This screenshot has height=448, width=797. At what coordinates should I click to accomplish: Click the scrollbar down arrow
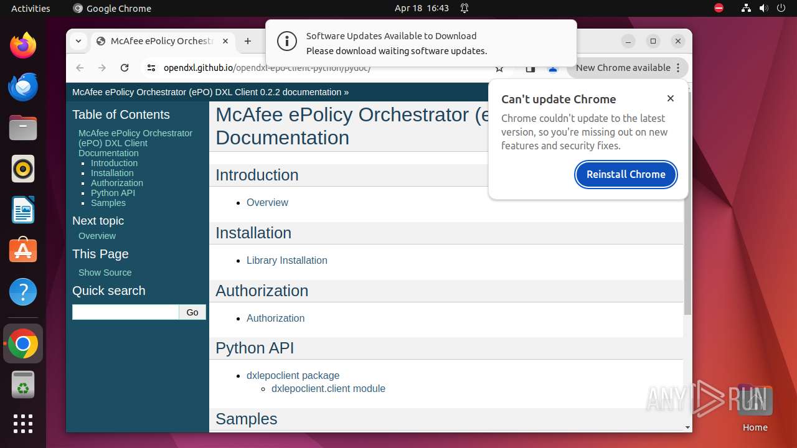pos(687,427)
